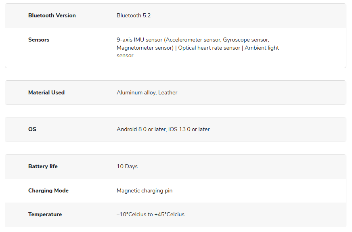
Task: Click the 10 Days battery value
Action: pos(127,166)
